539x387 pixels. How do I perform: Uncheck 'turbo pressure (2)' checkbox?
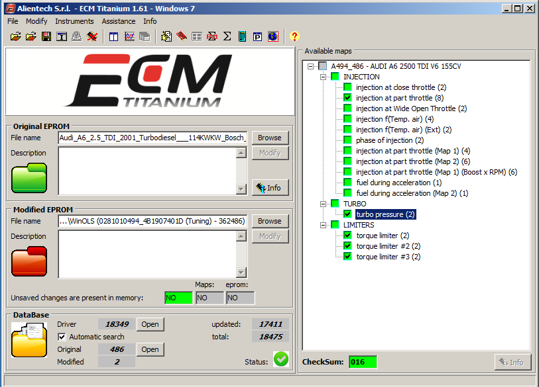tap(348, 214)
